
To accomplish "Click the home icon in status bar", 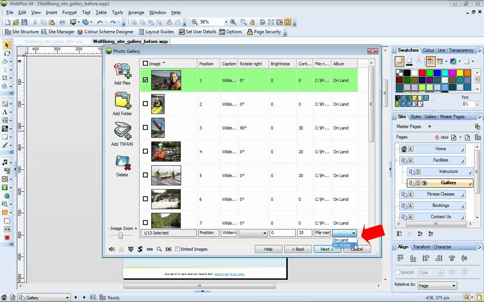I will click(4, 297).
